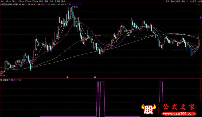Viewport: 202px width, 117px height.
Task: Open the 多周期 multi-period view
Action: pyautogui.click(x=57, y=2)
